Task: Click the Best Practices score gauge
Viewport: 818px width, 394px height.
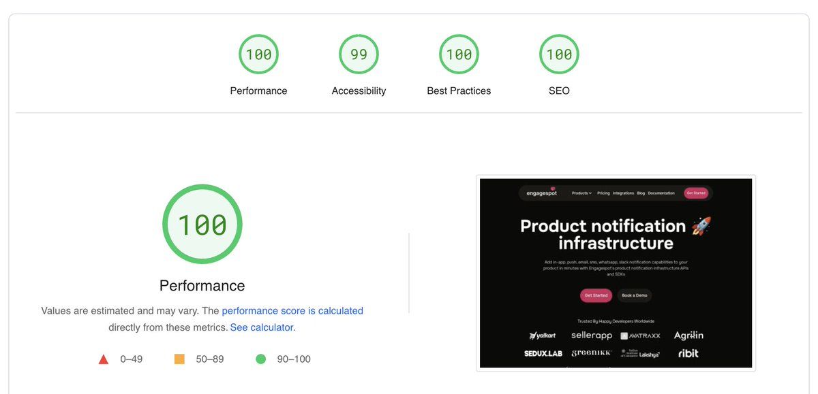Action: click(x=459, y=54)
